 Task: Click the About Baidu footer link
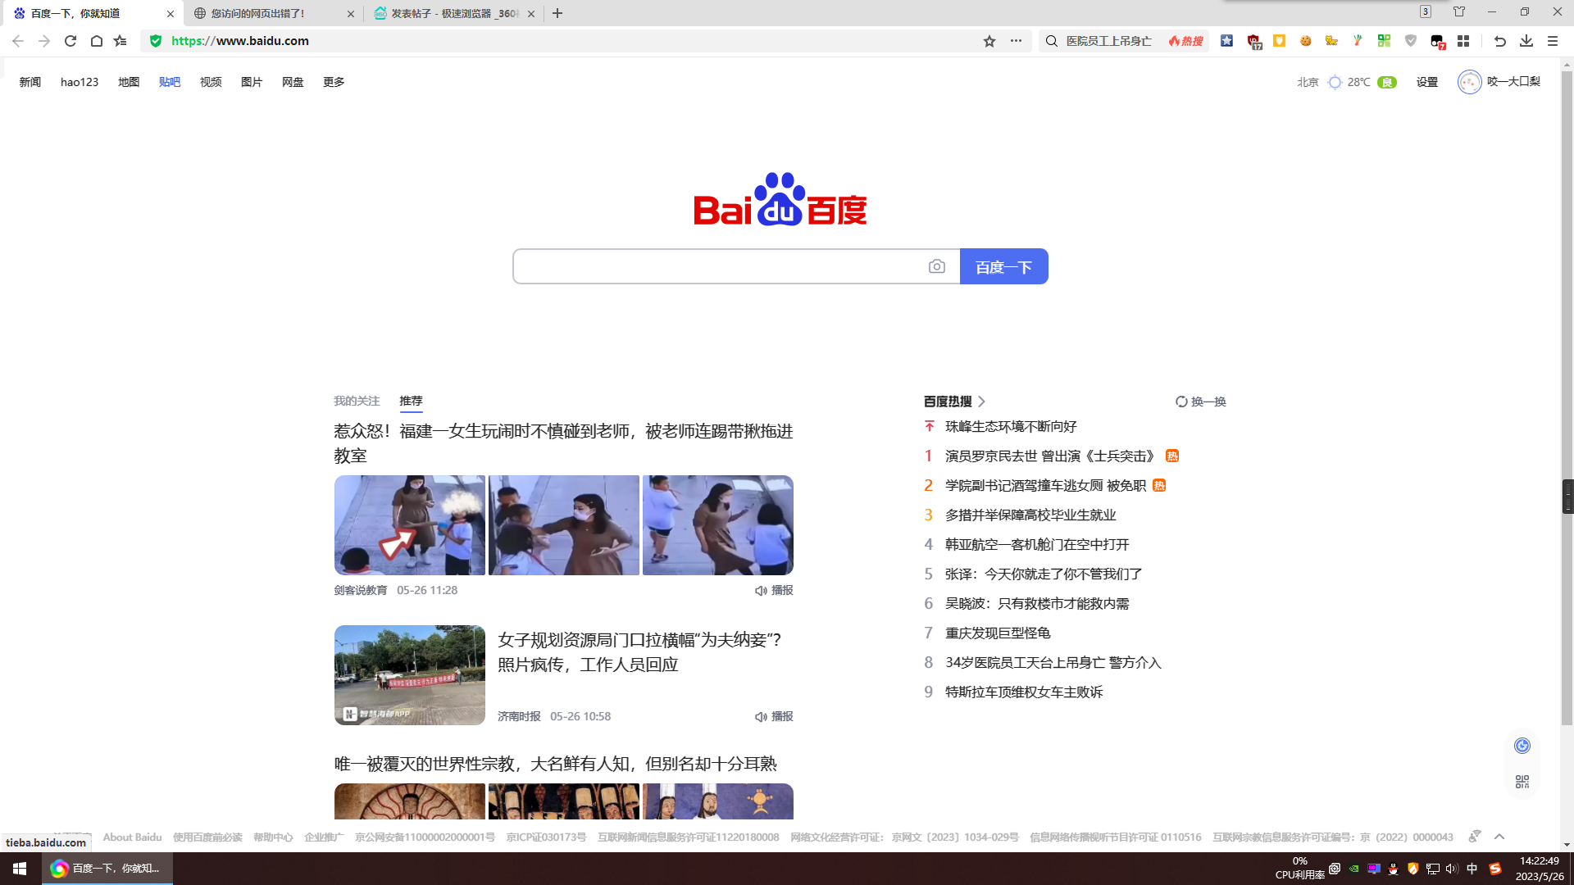(132, 837)
